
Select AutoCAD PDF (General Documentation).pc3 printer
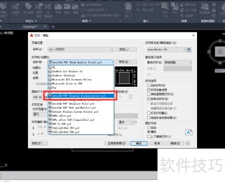tap(81, 96)
